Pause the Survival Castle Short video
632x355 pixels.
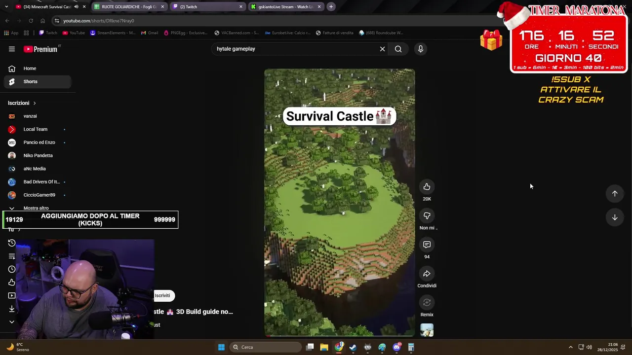pos(339,202)
